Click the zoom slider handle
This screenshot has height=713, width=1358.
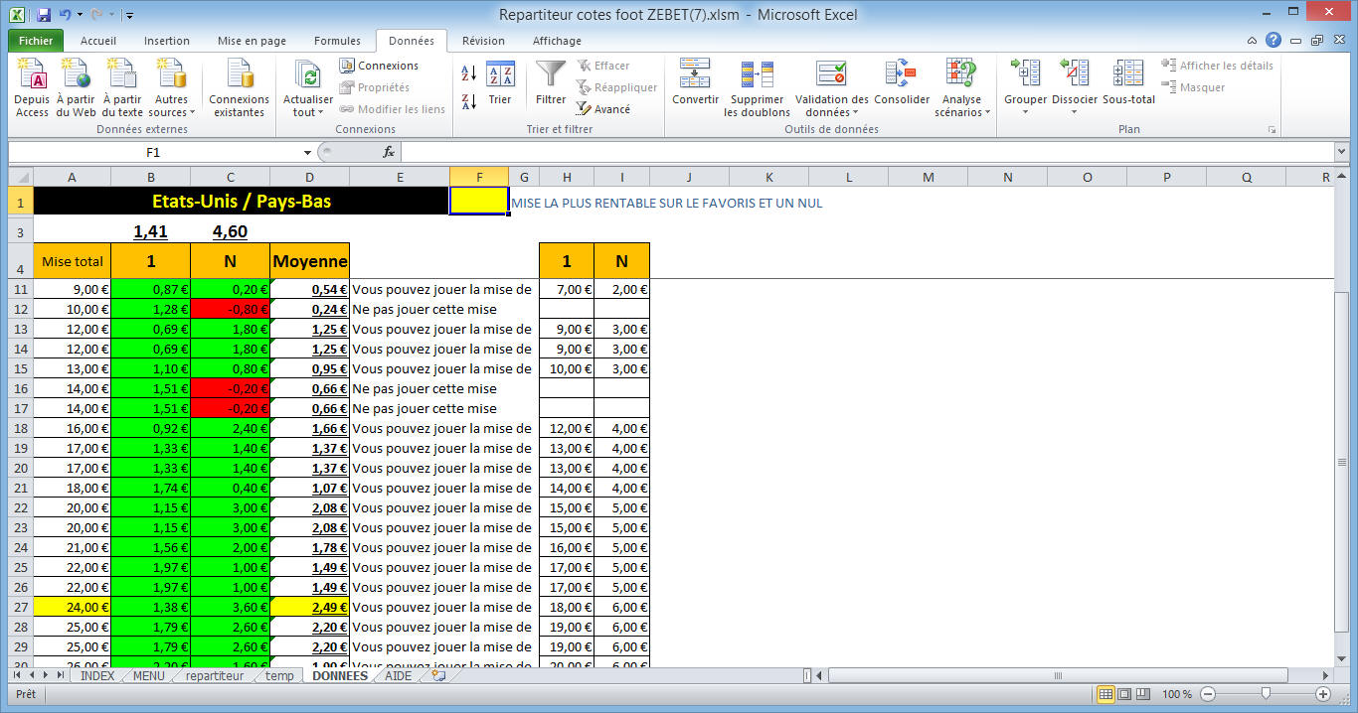point(1265,694)
